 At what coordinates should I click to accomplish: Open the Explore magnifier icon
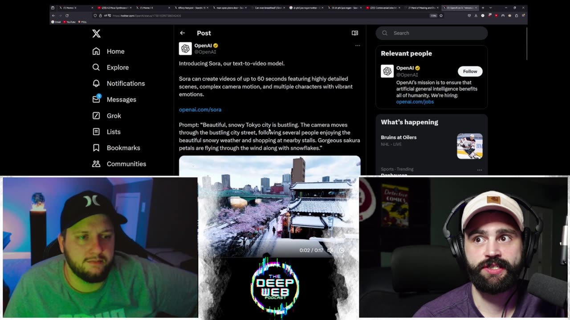(x=96, y=67)
